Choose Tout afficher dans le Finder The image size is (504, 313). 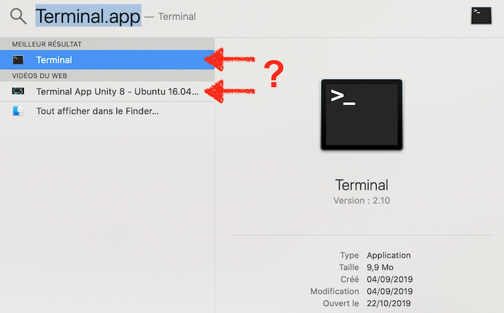point(98,111)
